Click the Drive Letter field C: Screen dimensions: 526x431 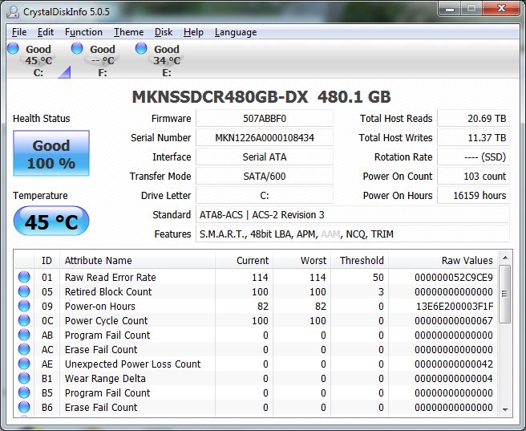point(265,195)
